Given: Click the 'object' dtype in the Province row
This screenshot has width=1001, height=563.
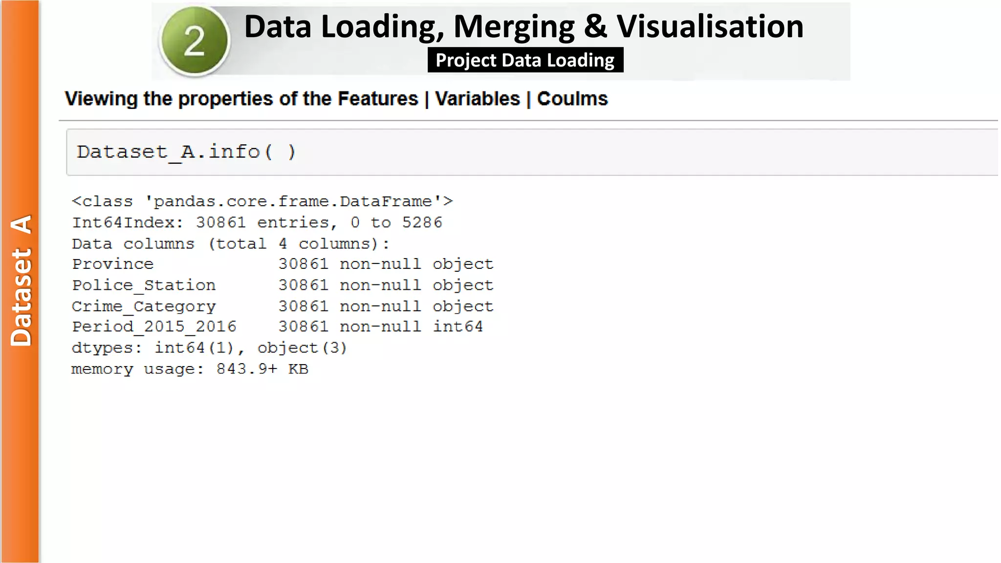Looking at the screenshot, I should coord(463,264).
